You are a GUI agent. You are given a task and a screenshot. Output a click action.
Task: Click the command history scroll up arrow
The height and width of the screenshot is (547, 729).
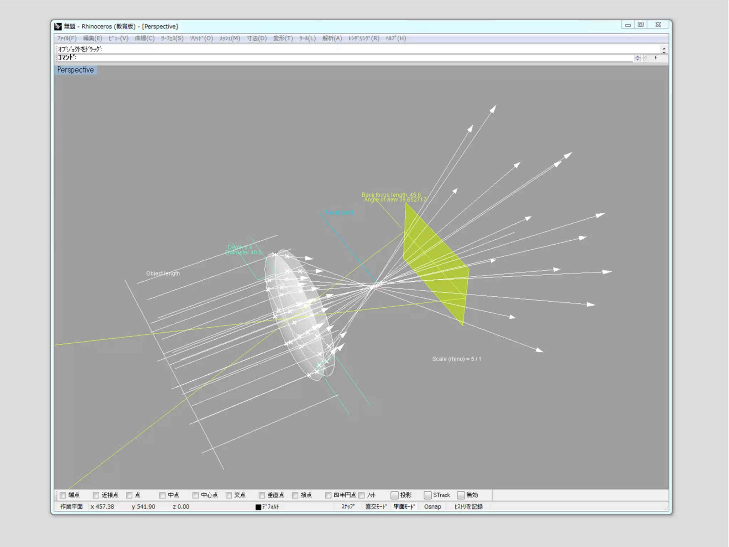(x=664, y=48)
